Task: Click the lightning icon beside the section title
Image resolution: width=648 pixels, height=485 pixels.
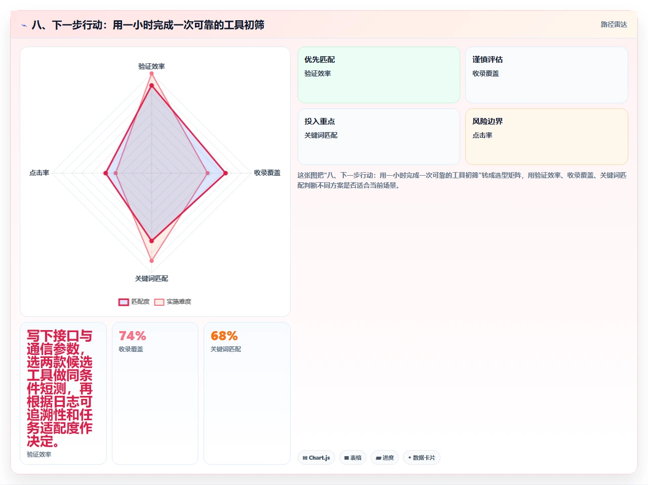Action: (x=24, y=25)
